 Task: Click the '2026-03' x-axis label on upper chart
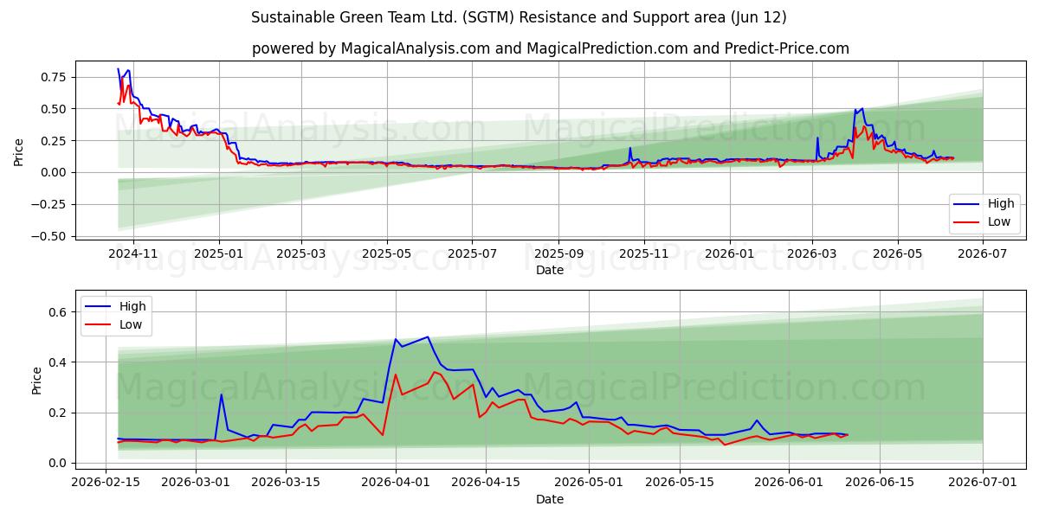pos(812,253)
